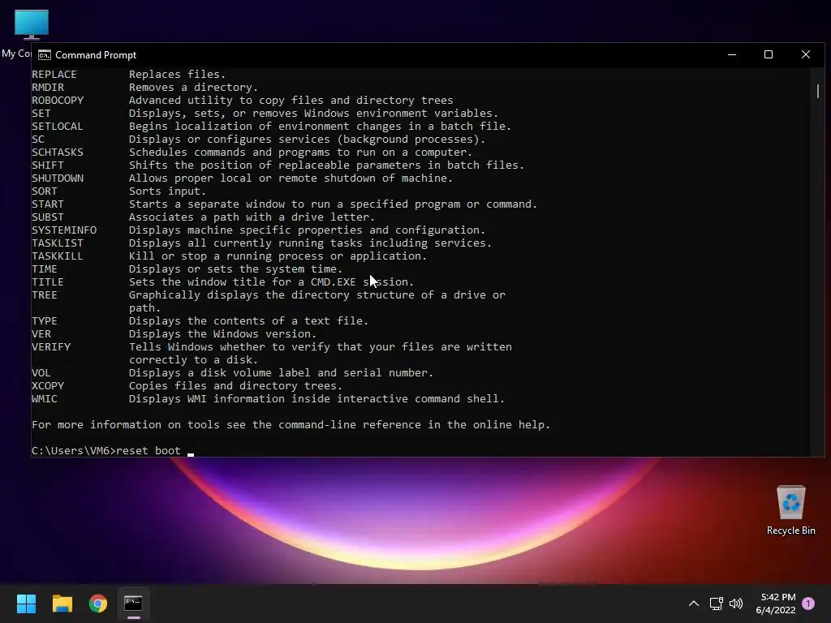This screenshot has width=831, height=623.
Task: Click the TASKKILL command name
Action: (58, 256)
